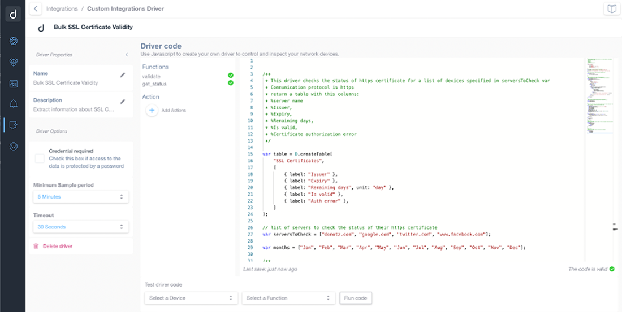This screenshot has width=622, height=312.
Task: Click description text Extract information about SSL
Action: [74, 109]
